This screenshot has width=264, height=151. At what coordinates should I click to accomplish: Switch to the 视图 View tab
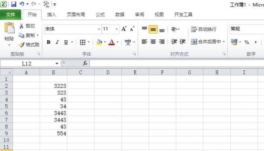pyautogui.click(x=159, y=15)
